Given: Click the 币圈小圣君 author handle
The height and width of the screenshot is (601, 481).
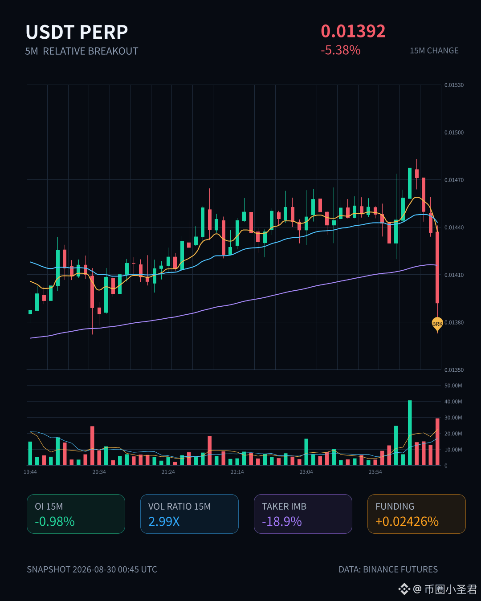Looking at the screenshot, I should (451, 589).
